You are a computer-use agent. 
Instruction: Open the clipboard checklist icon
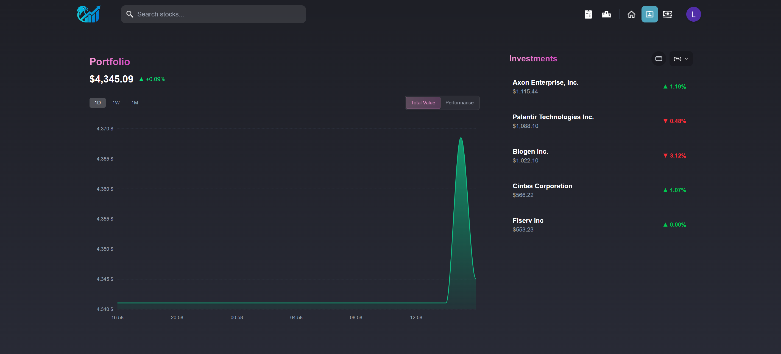click(588, 14)
